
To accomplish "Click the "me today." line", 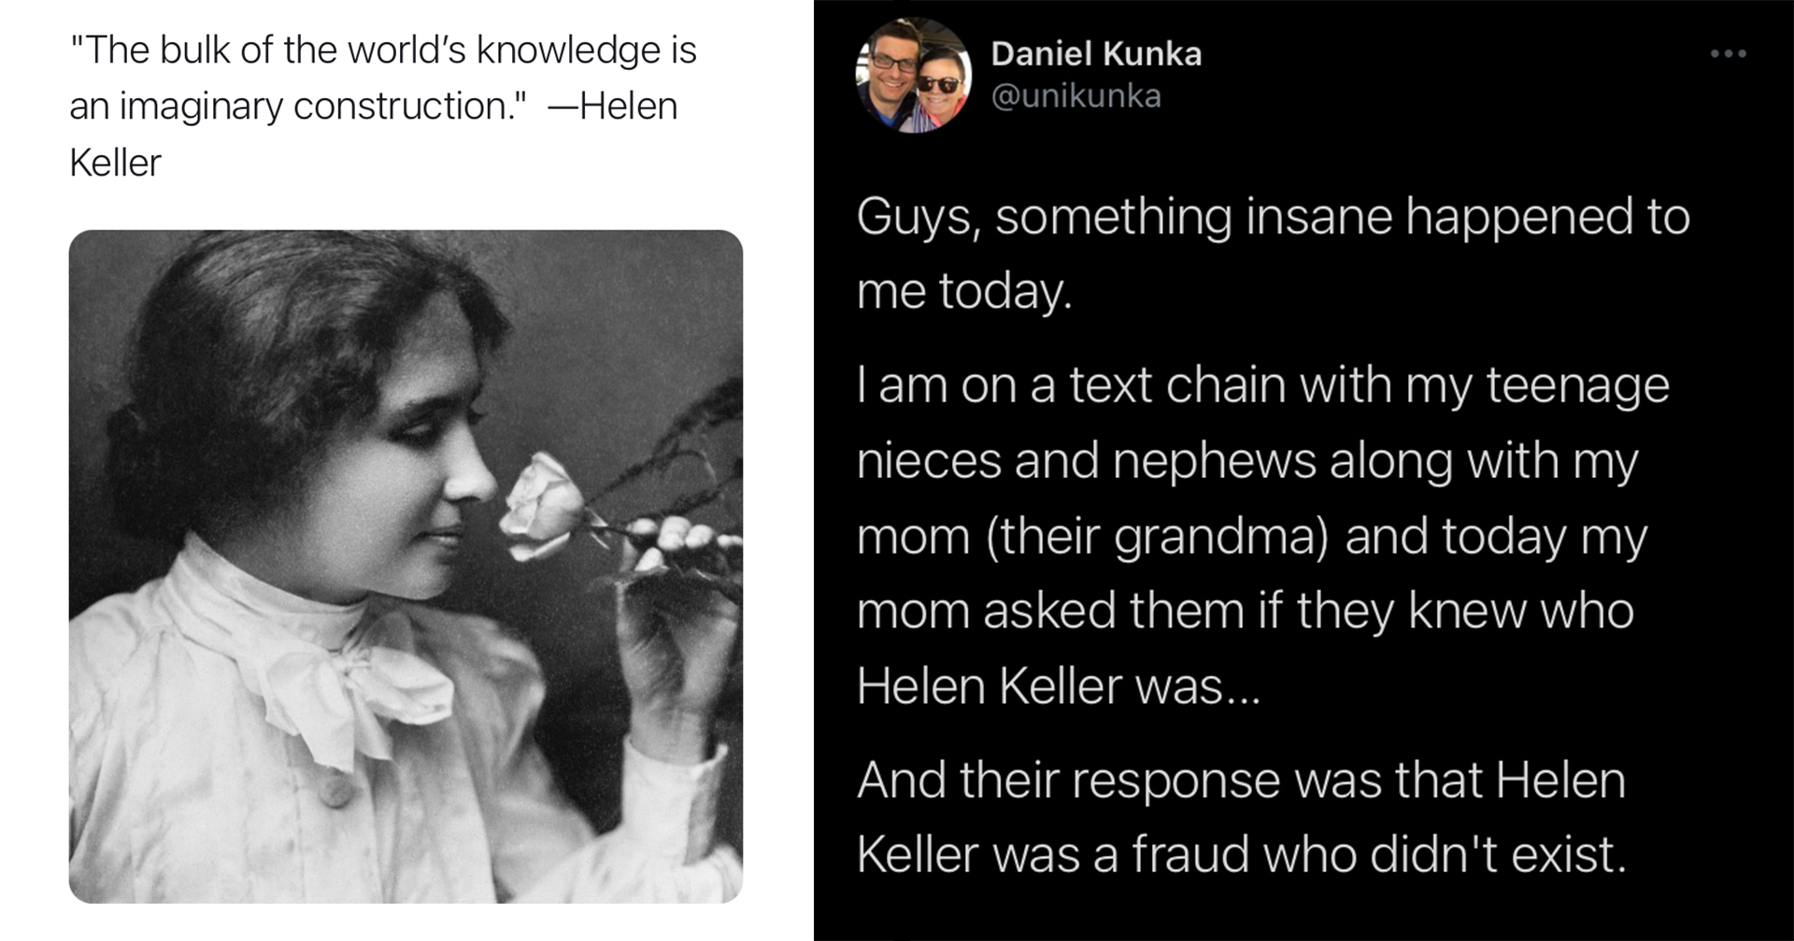I will tap(964, 291).
